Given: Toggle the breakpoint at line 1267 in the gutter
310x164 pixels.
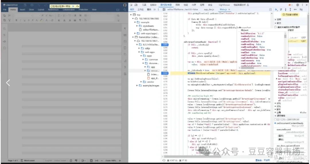Looking at the screenshot, I should point(165,73).
